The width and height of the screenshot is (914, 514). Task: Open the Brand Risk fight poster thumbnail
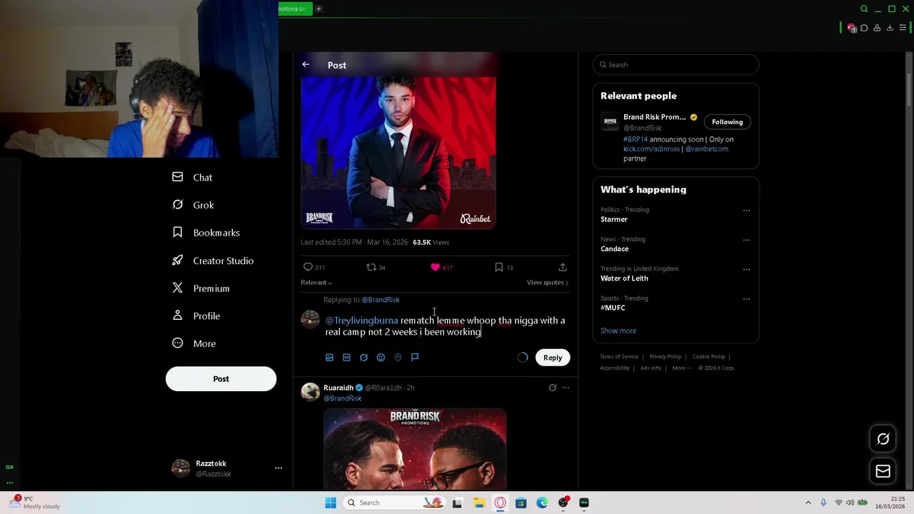[415, 449]
